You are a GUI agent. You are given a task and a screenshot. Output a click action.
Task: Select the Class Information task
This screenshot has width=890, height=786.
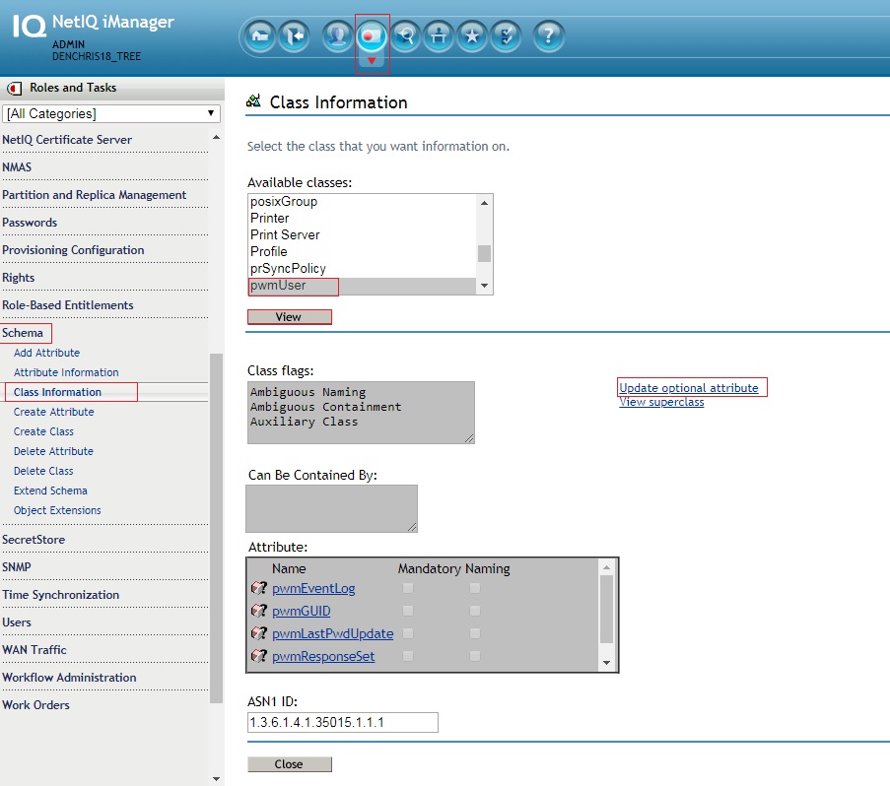(57, 392)
